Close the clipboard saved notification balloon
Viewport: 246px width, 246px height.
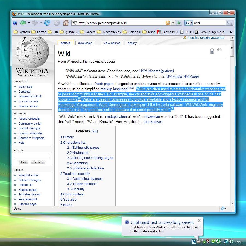tap(199, 221)
